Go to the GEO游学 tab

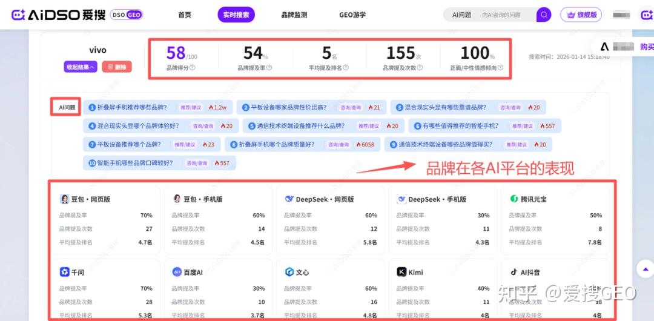pos(352,15)
